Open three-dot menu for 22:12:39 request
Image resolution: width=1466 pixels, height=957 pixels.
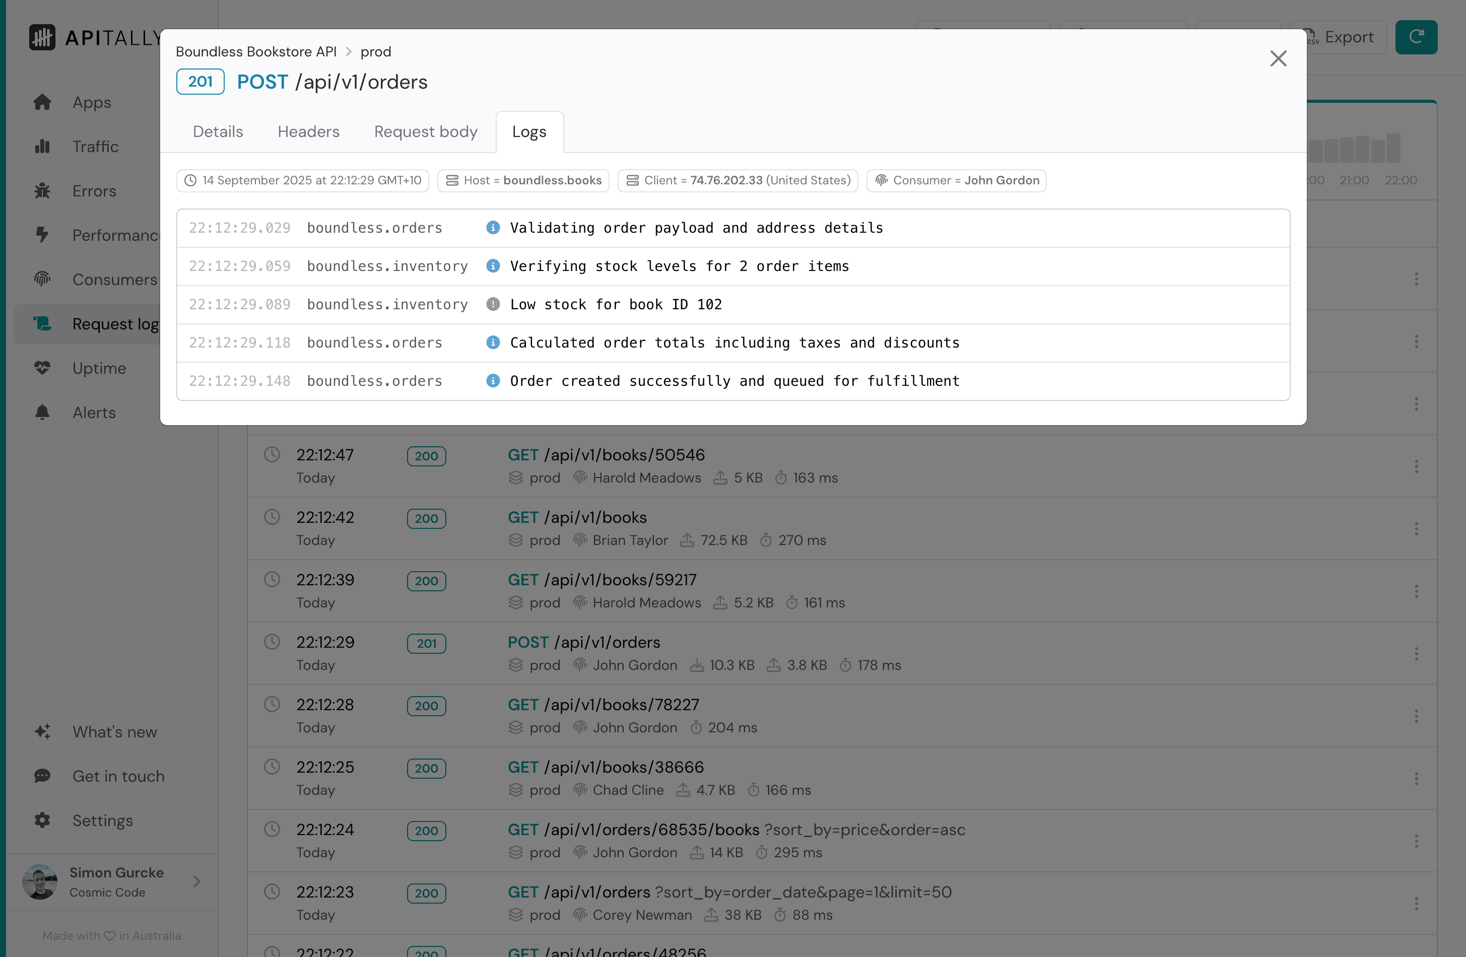(x=1416, y=591)
